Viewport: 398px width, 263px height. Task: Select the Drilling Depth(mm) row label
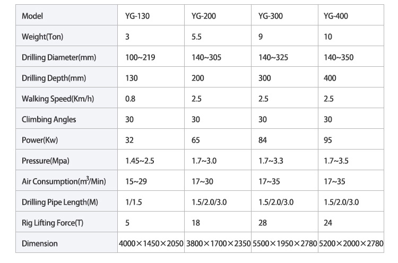point(54,78)
